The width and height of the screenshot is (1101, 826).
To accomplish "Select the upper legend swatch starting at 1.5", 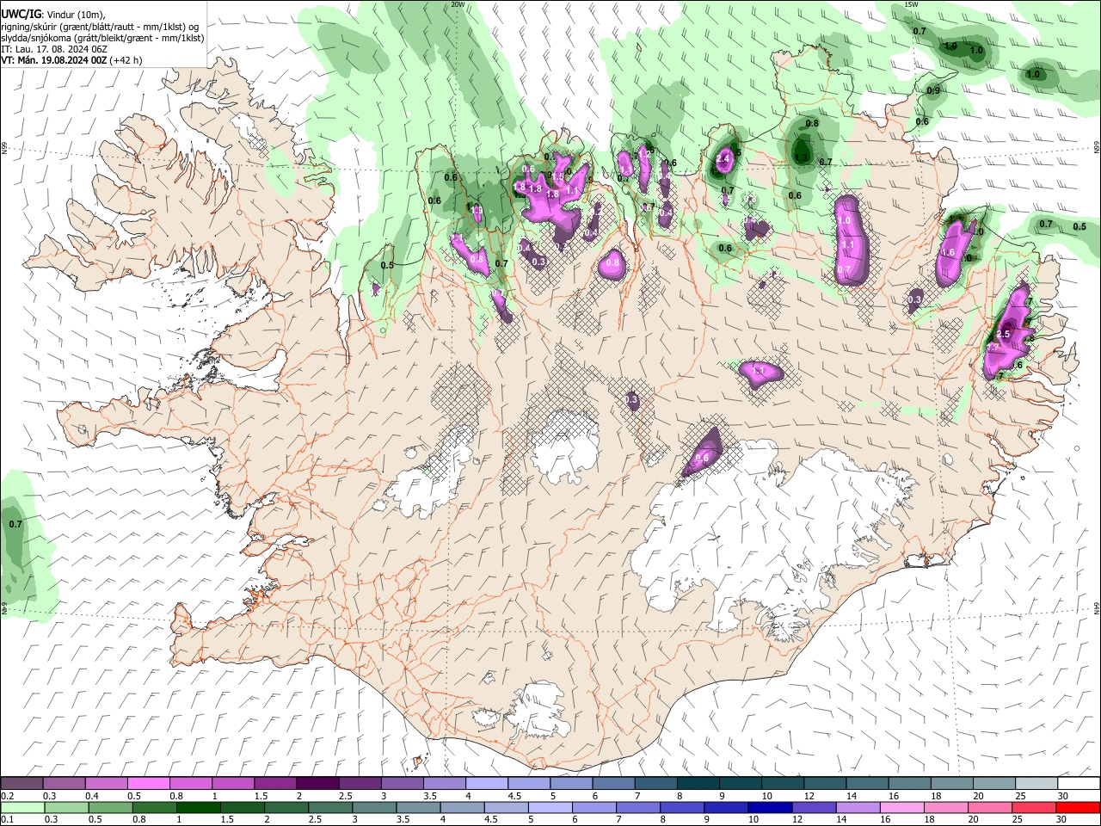I will 274,784.
